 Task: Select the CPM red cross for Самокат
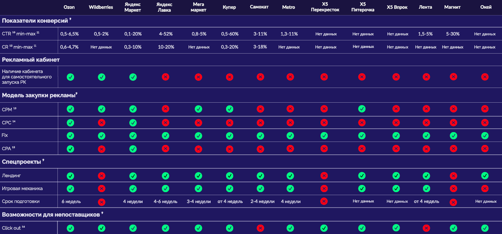pyautogui.click(x=260, y=109)
